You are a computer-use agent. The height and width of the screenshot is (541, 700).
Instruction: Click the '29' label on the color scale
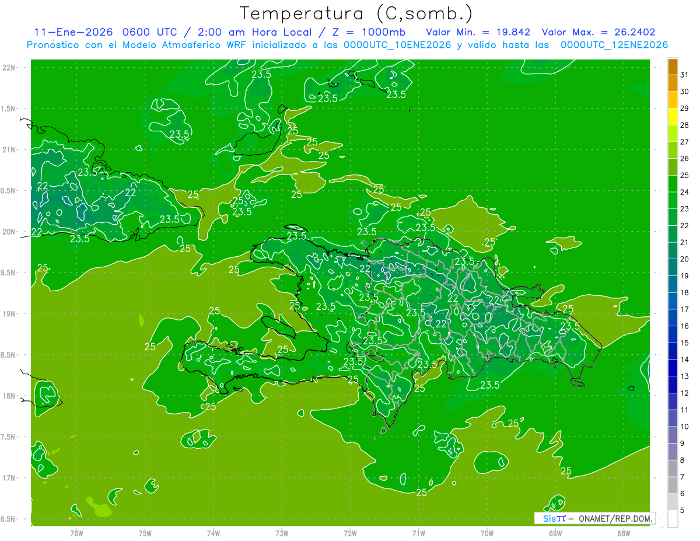pyautogui.click(x=684, y=109)
